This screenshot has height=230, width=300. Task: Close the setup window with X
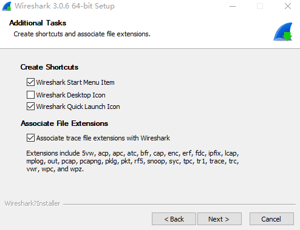(x=288, y=6)
